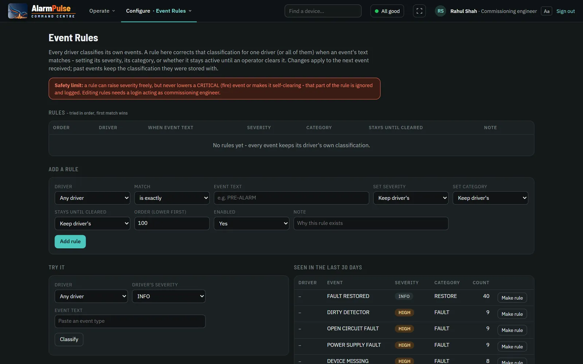Make rule for FAULT RESTORED

(x=512, y=298)
